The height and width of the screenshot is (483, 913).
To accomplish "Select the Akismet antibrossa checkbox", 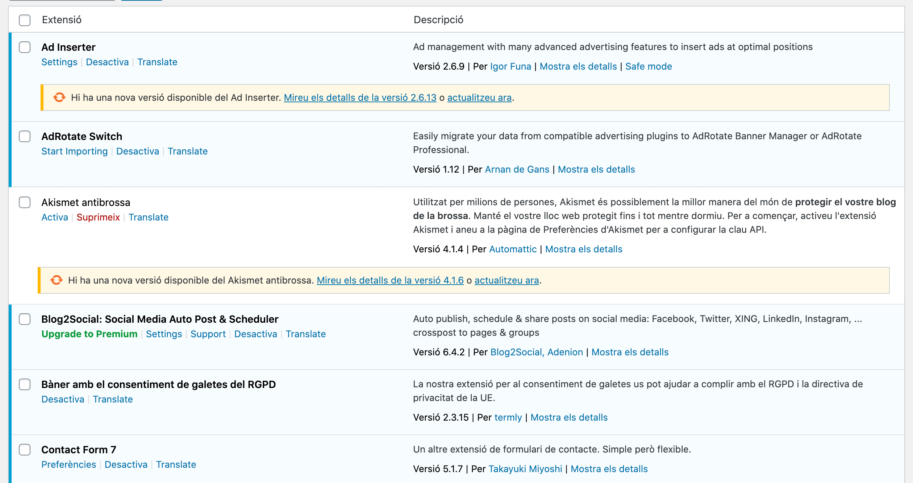I will [25, 202].
